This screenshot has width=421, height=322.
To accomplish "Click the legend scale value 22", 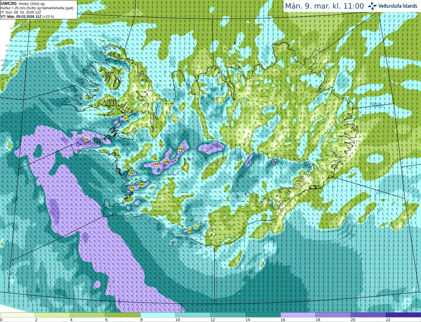I will (x=388, y=320).
